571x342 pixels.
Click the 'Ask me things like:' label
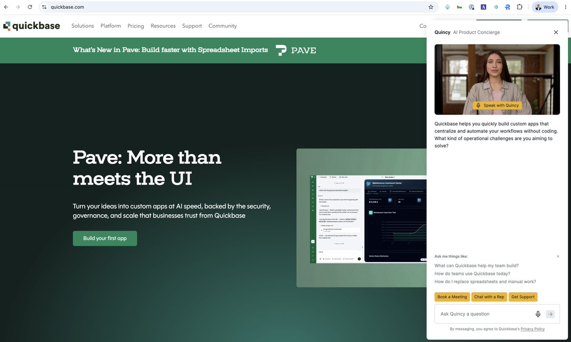(451, 256)
